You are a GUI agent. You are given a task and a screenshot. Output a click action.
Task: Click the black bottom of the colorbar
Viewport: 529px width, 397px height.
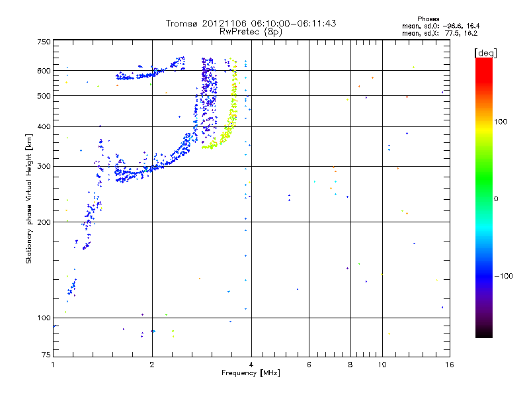pyautogui.click(x=484, y=333)
